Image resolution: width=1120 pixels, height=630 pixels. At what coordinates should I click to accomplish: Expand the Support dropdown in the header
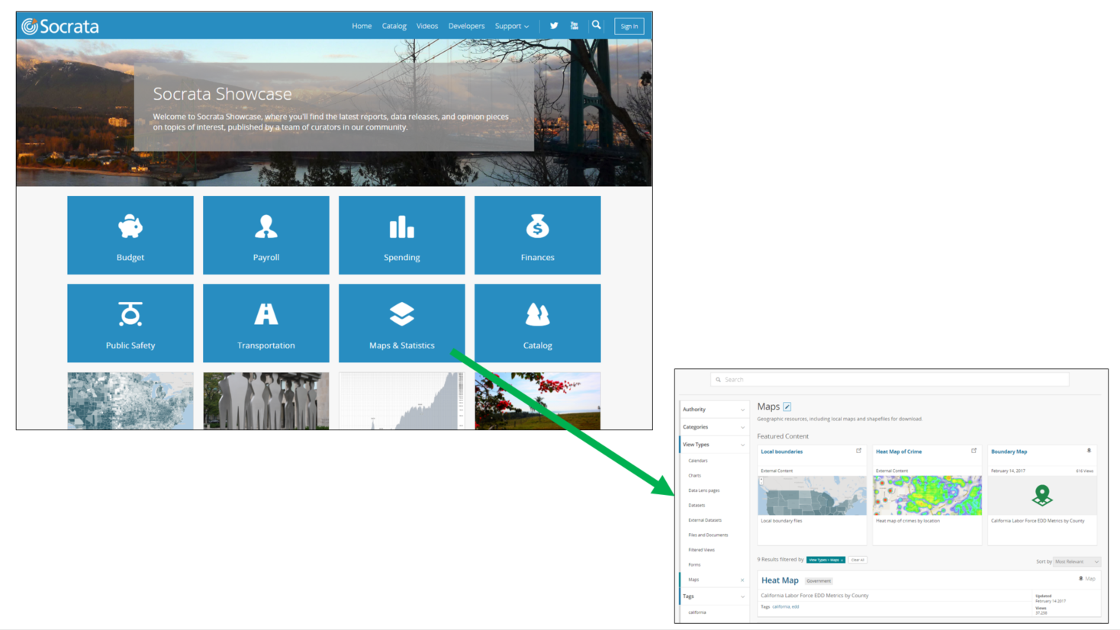tap(512, 26)
